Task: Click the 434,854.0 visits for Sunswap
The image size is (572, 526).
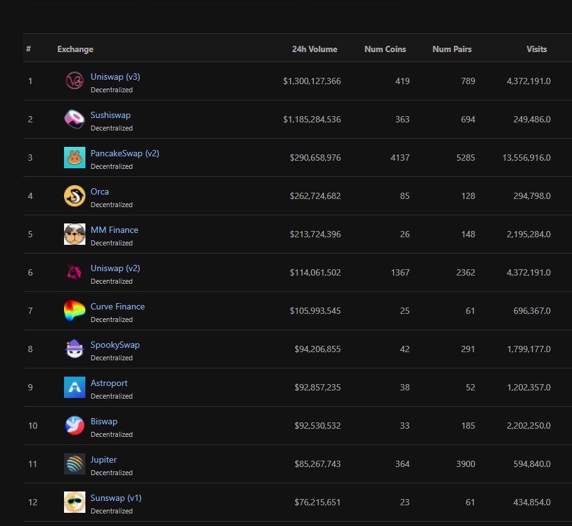Action: point(532,502)
